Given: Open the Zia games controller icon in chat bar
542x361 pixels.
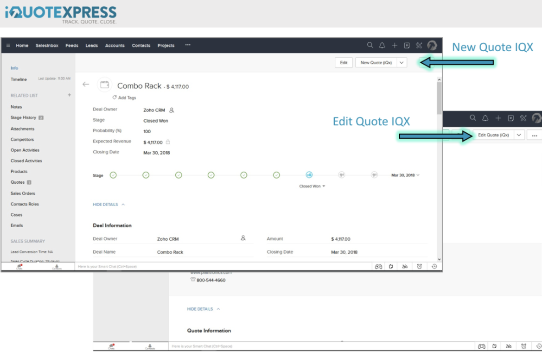Looking at the screenshot, I should 378,266.
